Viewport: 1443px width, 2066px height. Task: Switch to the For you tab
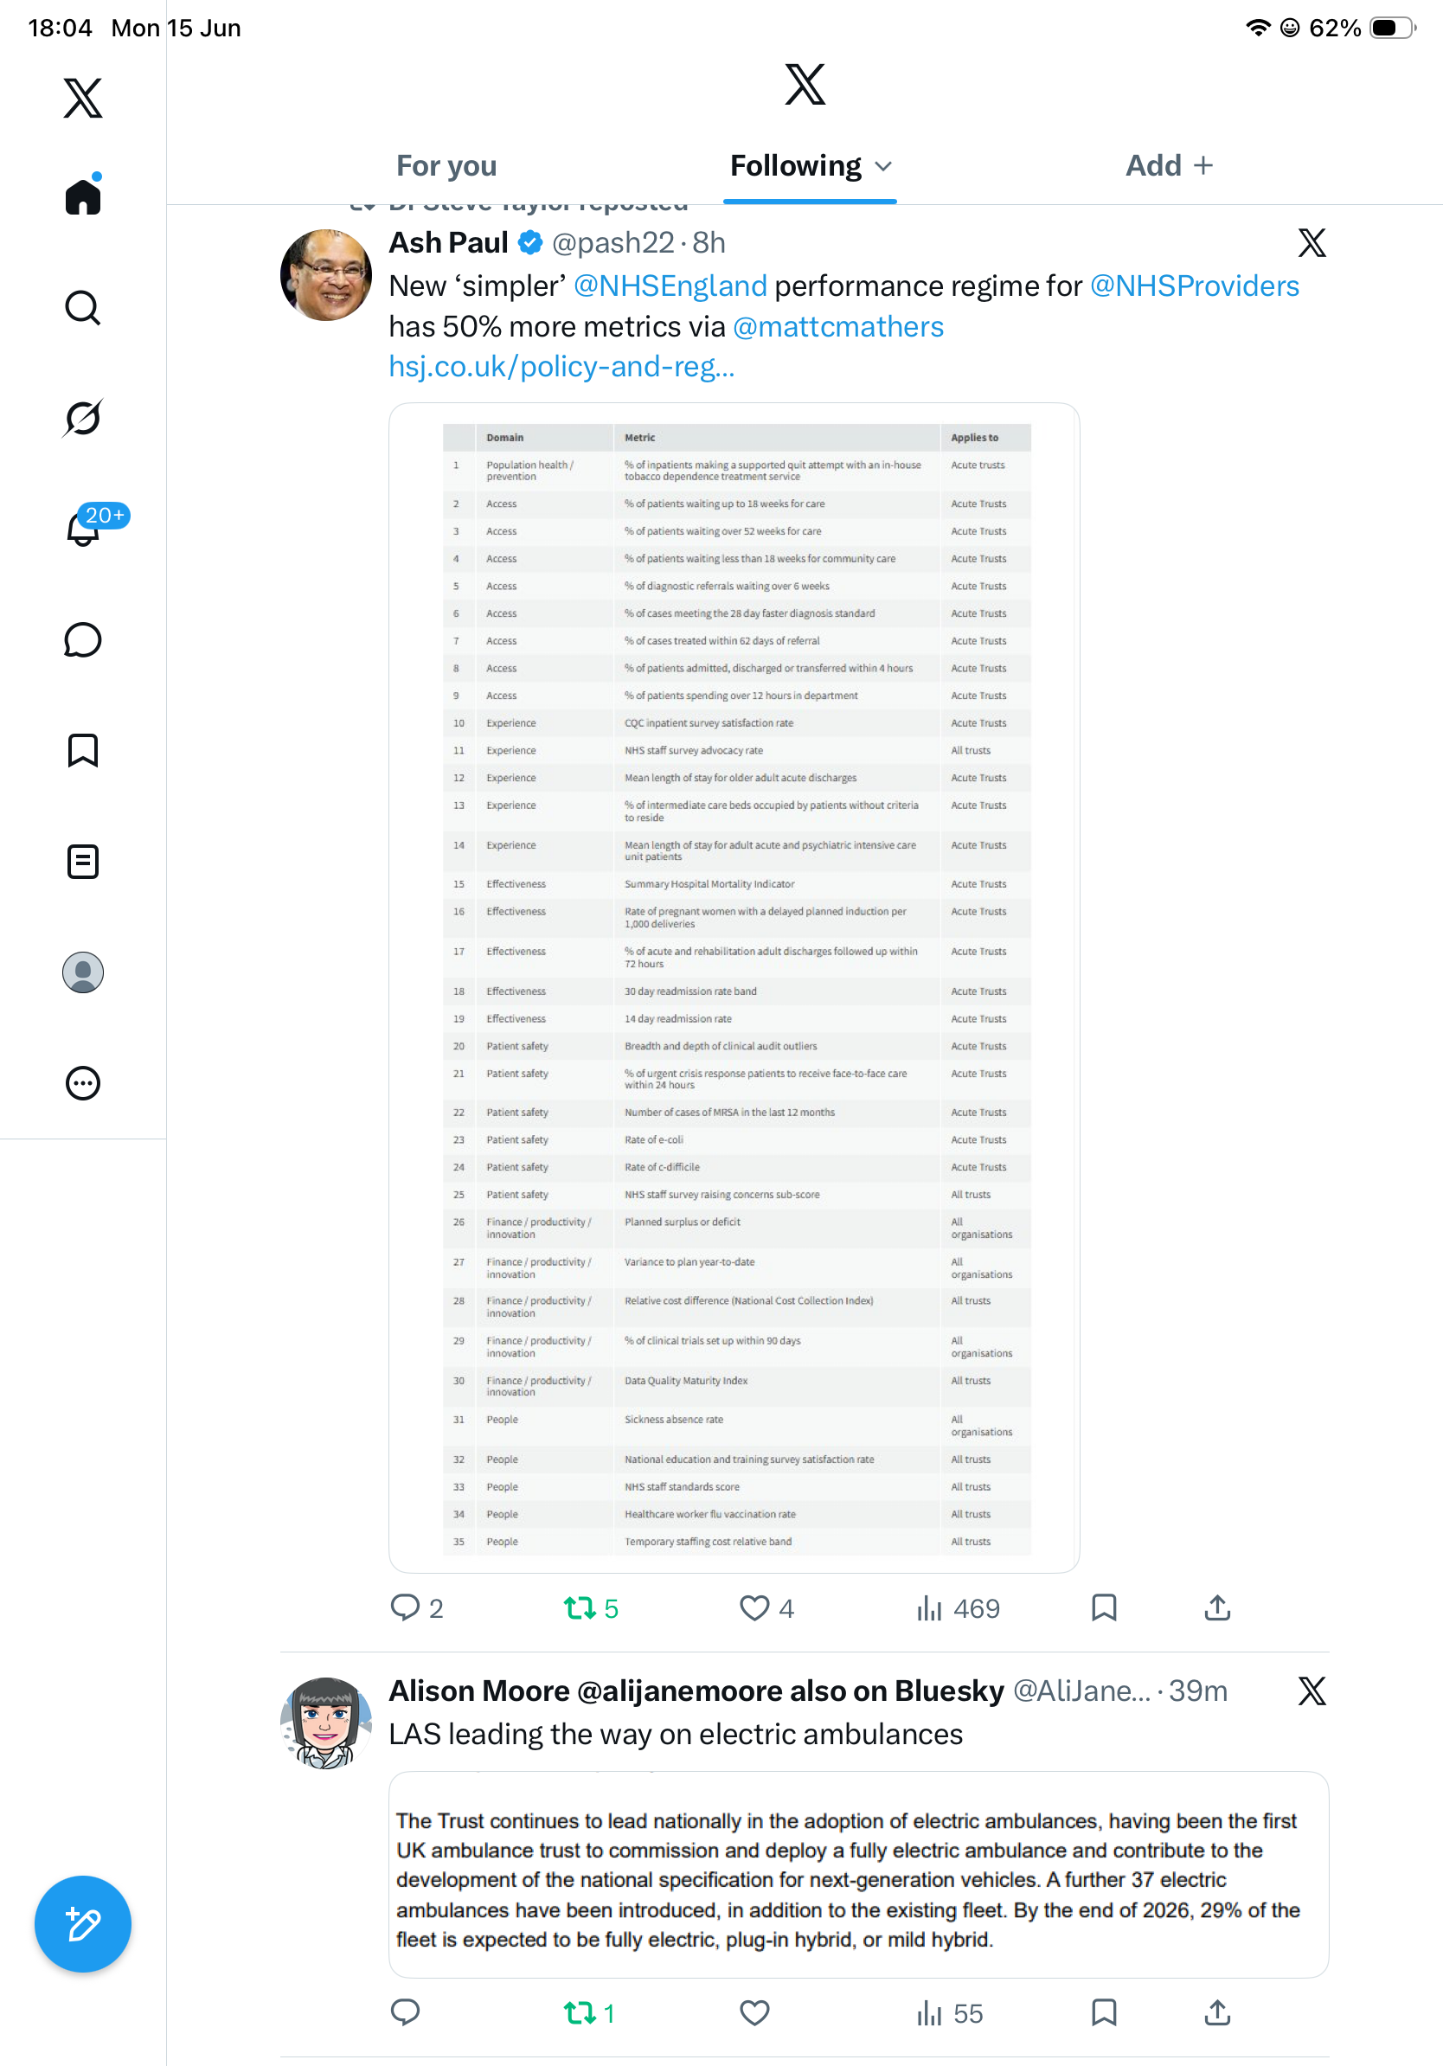tap(446, 165)
